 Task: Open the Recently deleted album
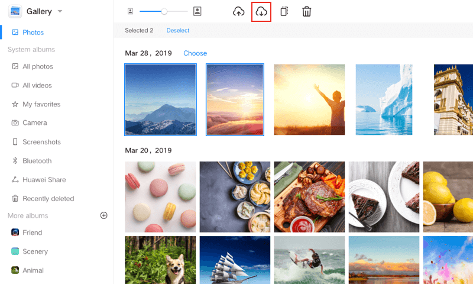[48, 199]
